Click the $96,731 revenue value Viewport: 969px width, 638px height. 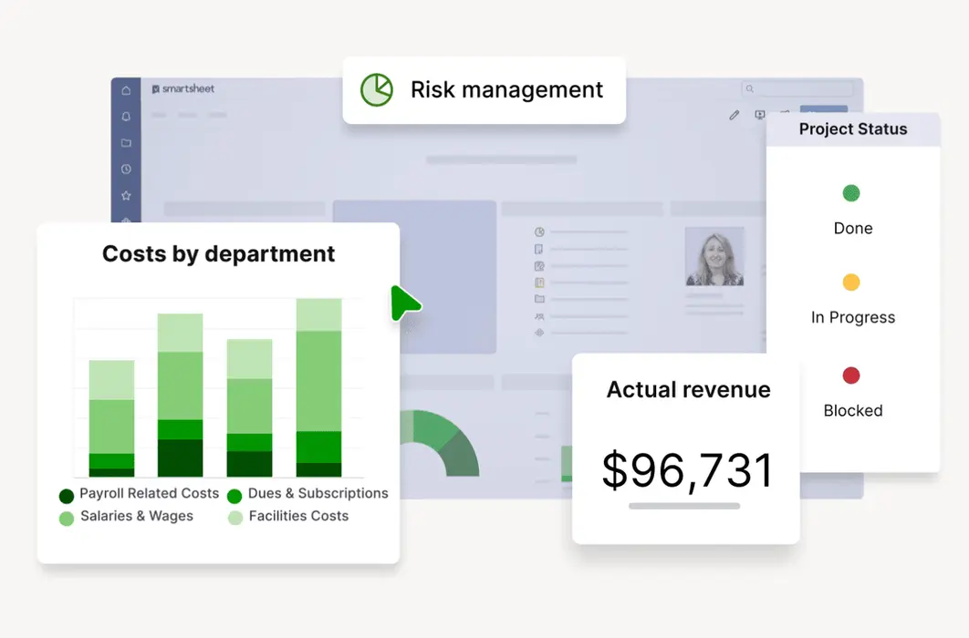(x=688, y=471)
